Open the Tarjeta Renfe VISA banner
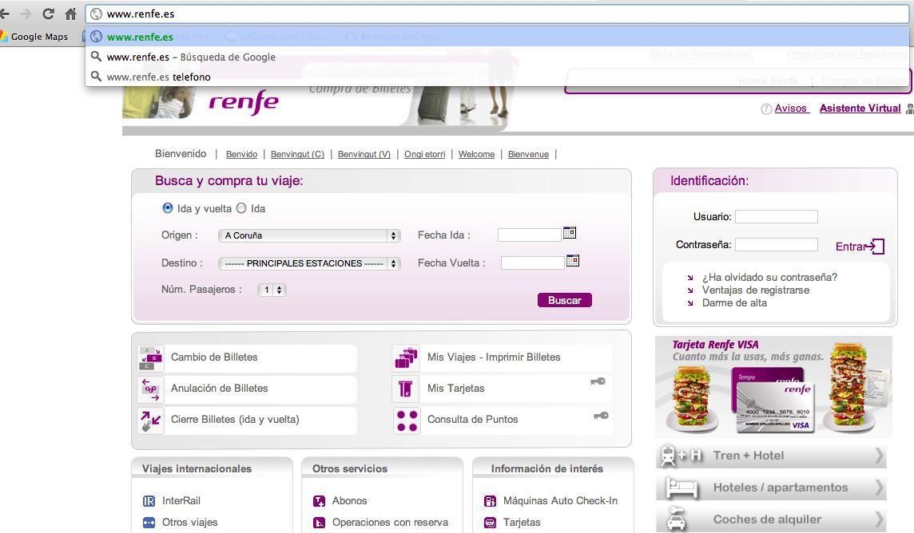This screenshot has height=533, width=914. pyautogui.click(x=773, y=386)
